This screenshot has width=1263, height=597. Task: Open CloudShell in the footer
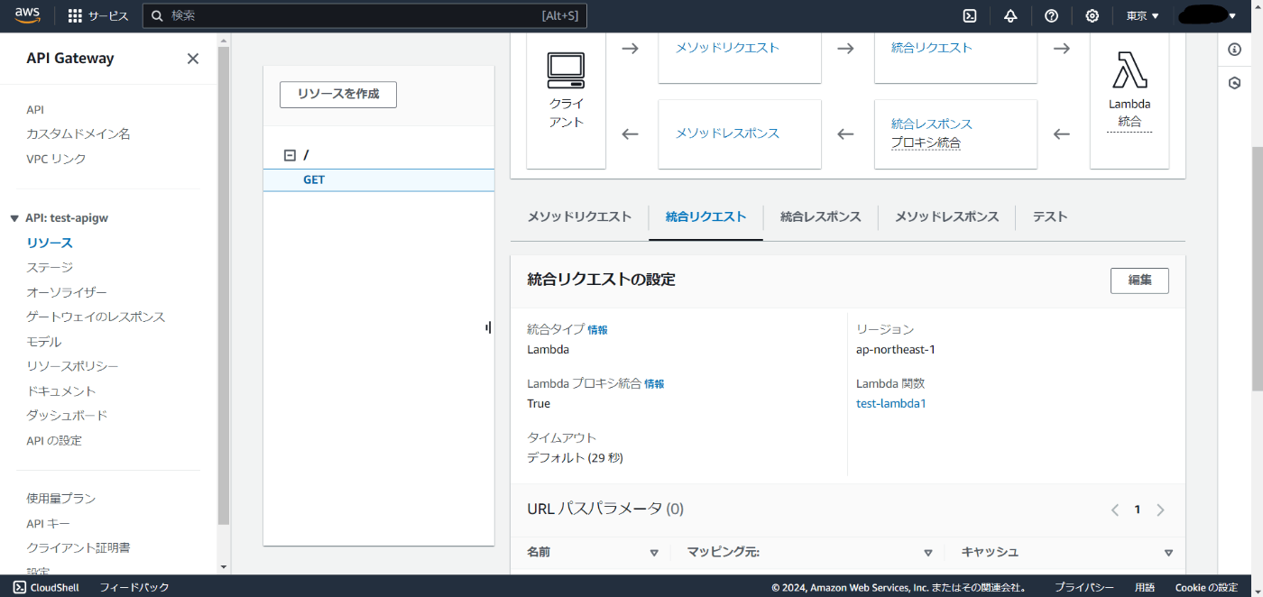point(47,587)
